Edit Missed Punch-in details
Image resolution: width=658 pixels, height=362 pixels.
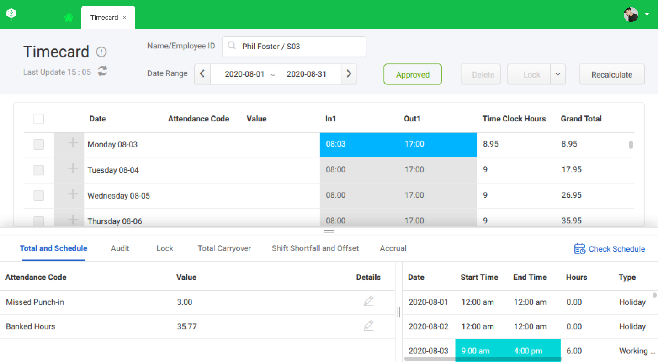click(x=368, y=301)
